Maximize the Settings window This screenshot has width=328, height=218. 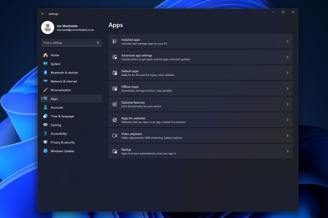coord(283,12)
